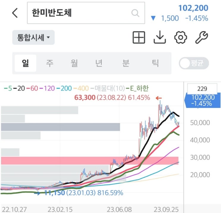Click the pink volume profile bar

(90, 161)
